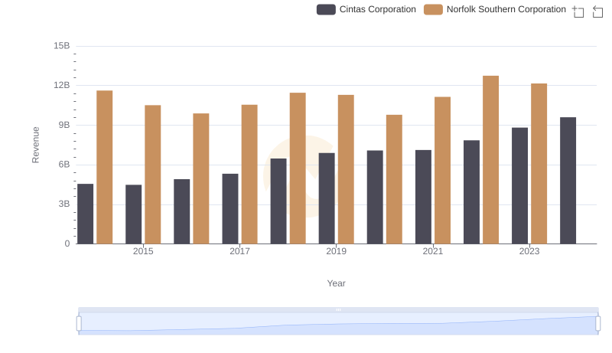Select the Cintas bar for 2021
This screenshot has width=612, height=353.
point(423,198)
